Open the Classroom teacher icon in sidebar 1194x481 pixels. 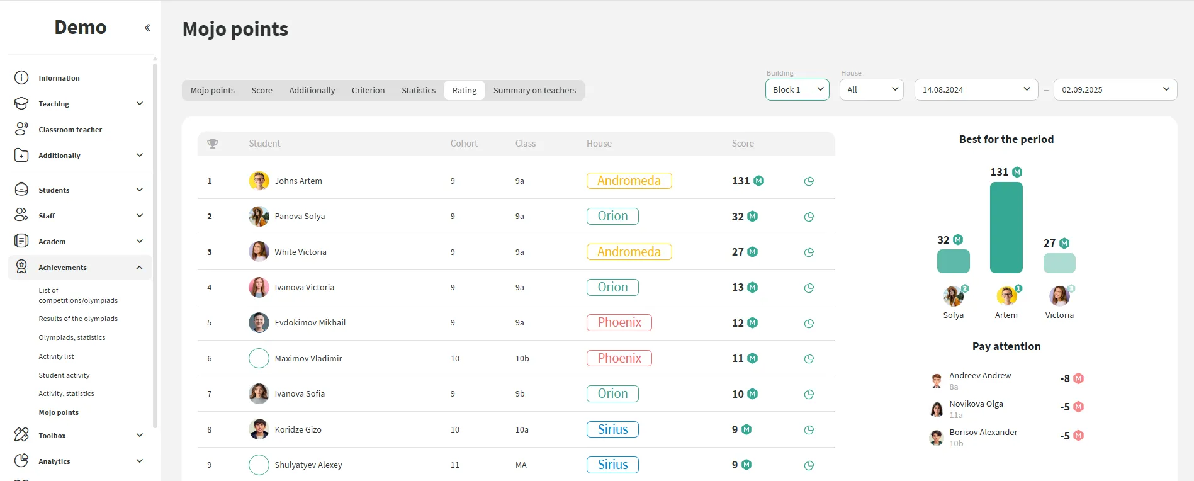21,129
